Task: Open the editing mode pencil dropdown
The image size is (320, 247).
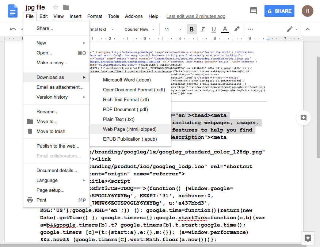Action: [x=292, y=29]
